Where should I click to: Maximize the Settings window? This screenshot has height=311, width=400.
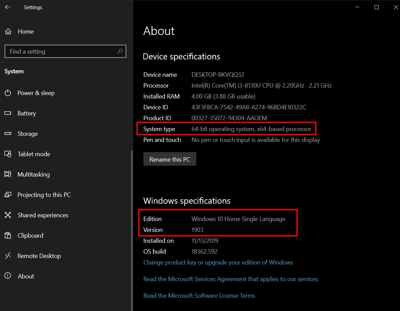pos(377,7)
